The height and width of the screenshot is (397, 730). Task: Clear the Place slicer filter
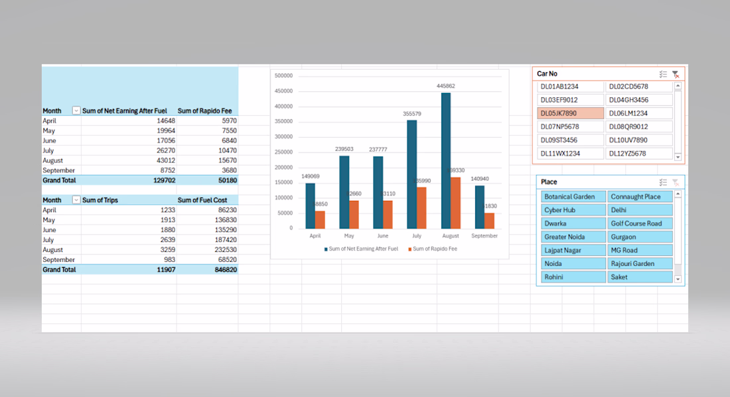point(676,182)
